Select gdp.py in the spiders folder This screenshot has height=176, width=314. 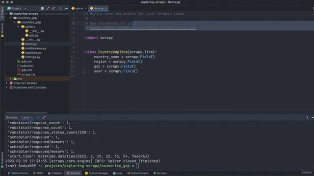click(34, 35)
